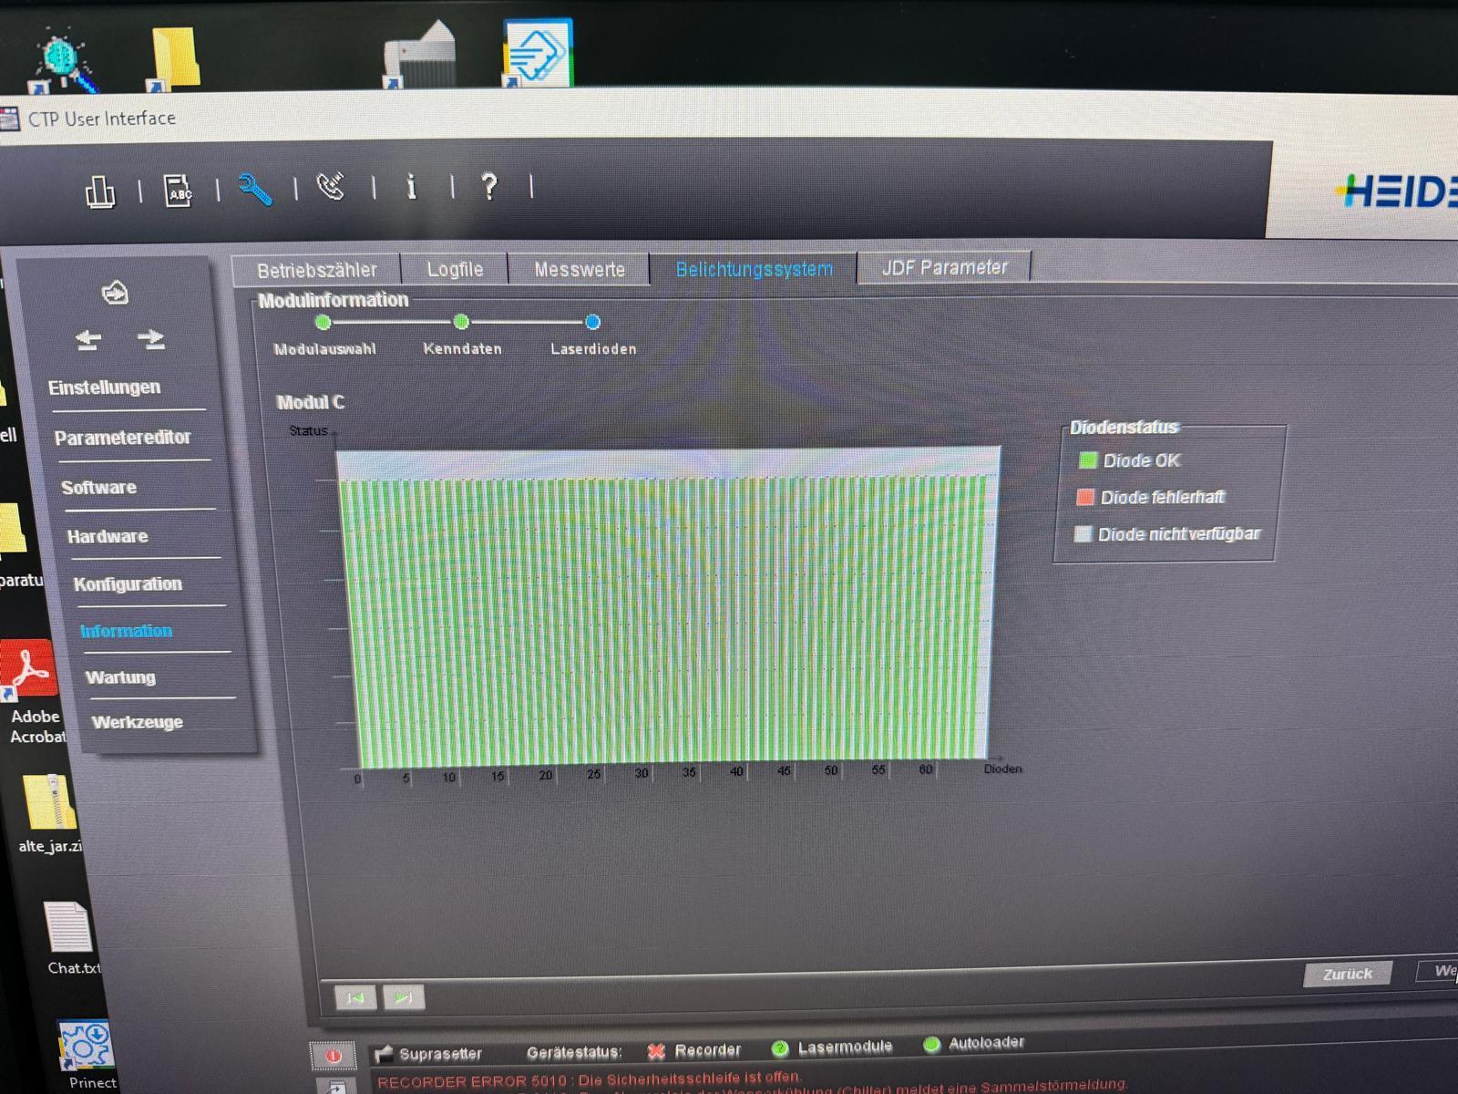This screenshot has width=1458, height=1094.
Task: Click the red error indicator in status bar
Action: pos(334,1055)
